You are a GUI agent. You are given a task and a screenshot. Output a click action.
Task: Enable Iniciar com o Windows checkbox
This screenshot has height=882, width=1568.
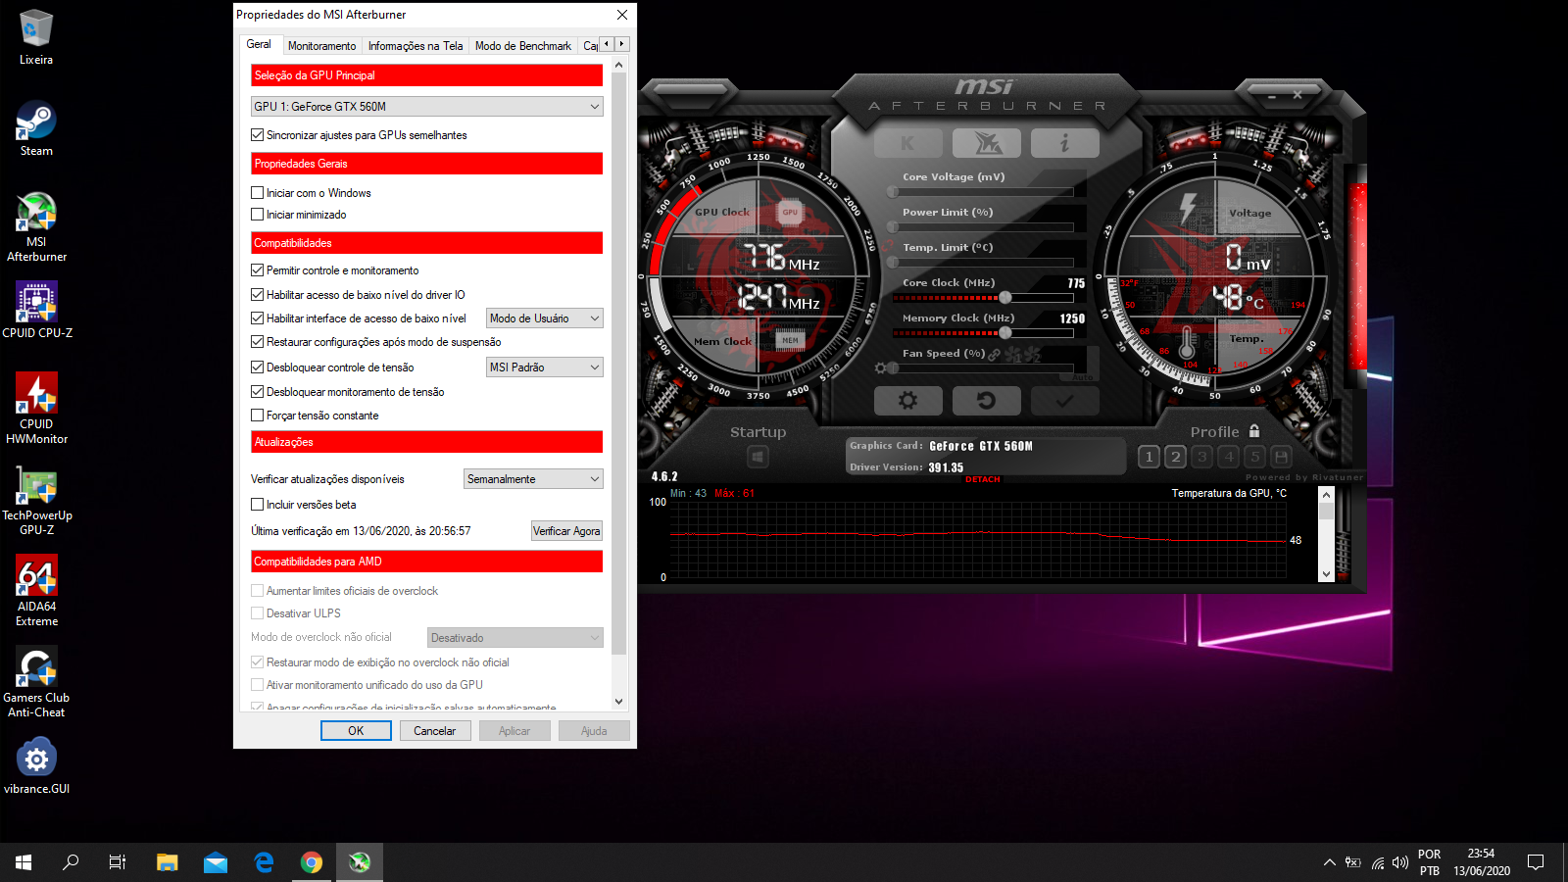[258, 193]
